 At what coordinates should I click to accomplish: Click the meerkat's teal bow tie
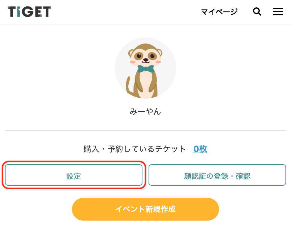(x=146, y=69)
